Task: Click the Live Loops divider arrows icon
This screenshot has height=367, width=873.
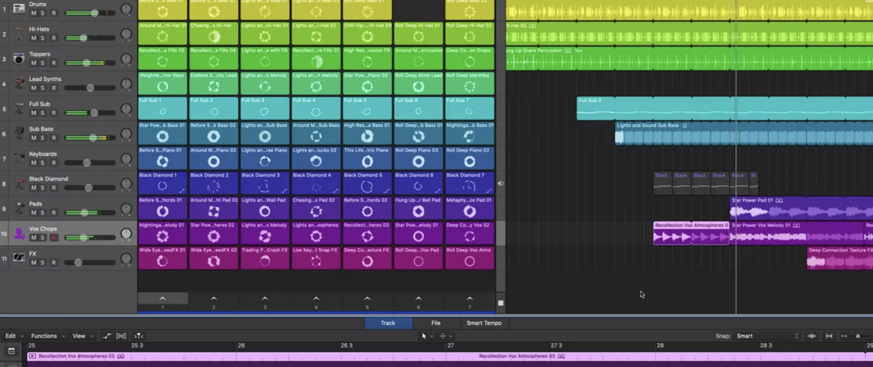Action: tap(501, 183)
